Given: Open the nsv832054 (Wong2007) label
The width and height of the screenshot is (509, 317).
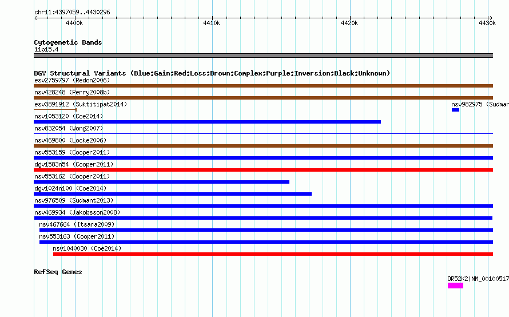Looking at the screenshot, I should (69, 128).
